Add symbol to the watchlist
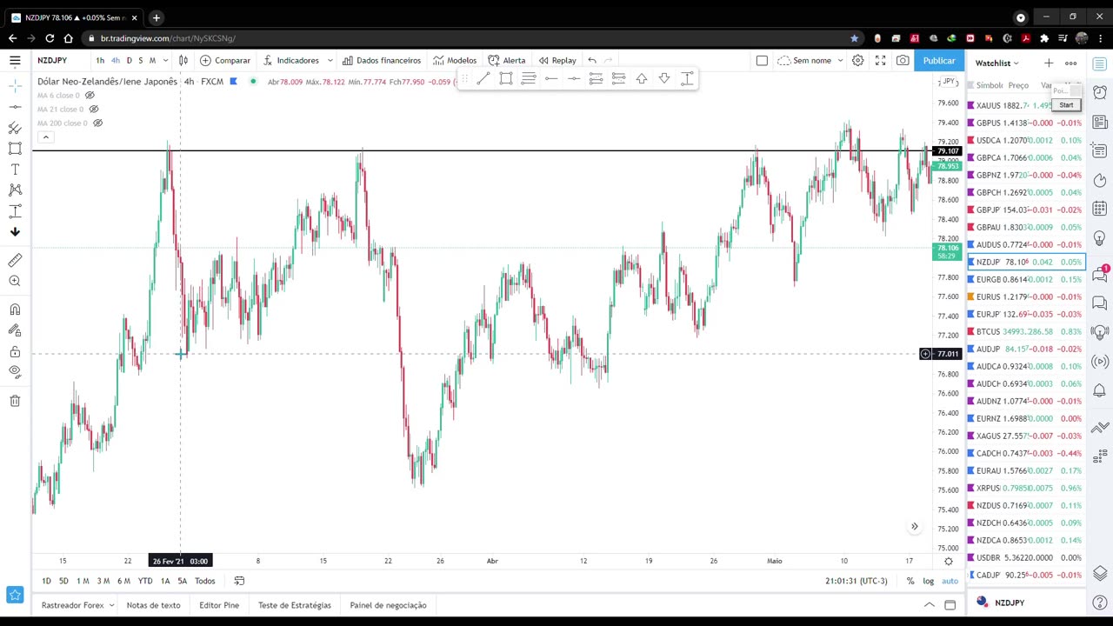The width and height of the screenshot is (1113, 626). [1049, 63]
